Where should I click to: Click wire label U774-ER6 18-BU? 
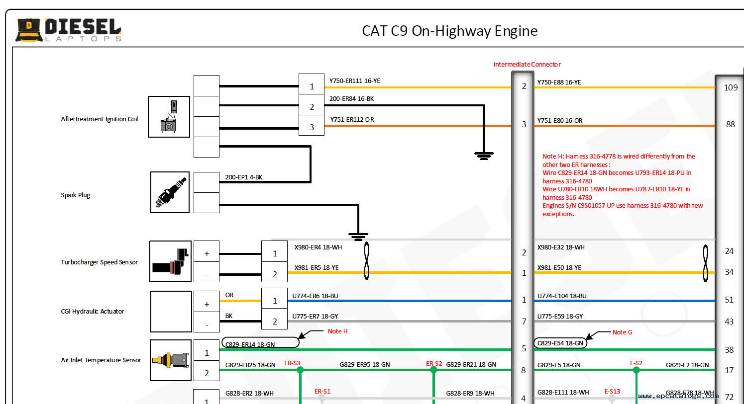pos(315,296)
